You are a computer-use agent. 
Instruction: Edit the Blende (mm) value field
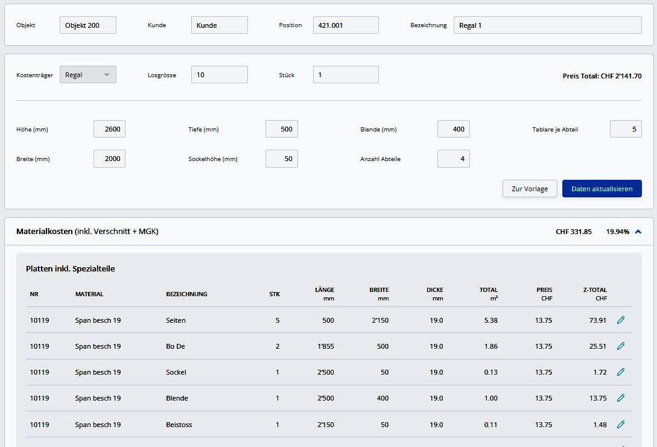453,129
